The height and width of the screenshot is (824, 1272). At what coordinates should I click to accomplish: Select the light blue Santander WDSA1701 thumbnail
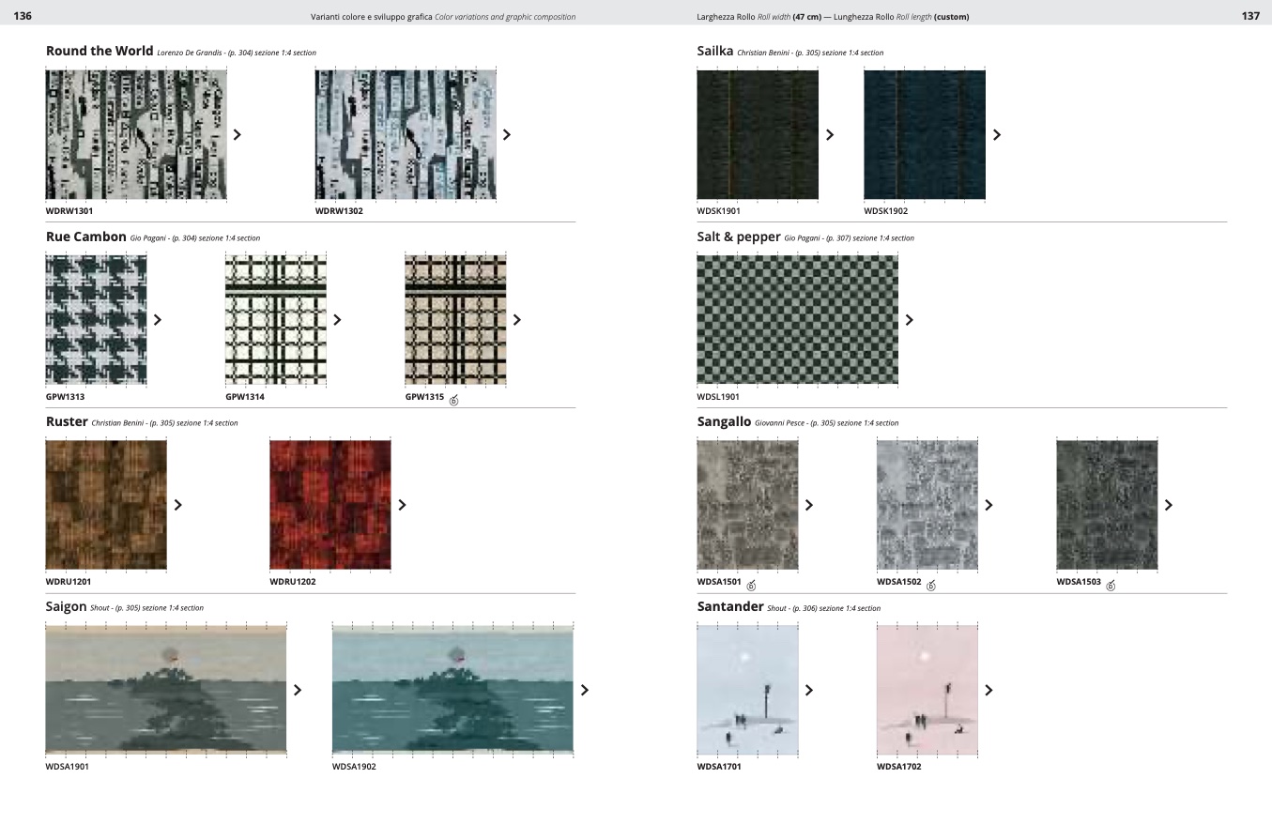pyautogui.click(x=747, y=690)
